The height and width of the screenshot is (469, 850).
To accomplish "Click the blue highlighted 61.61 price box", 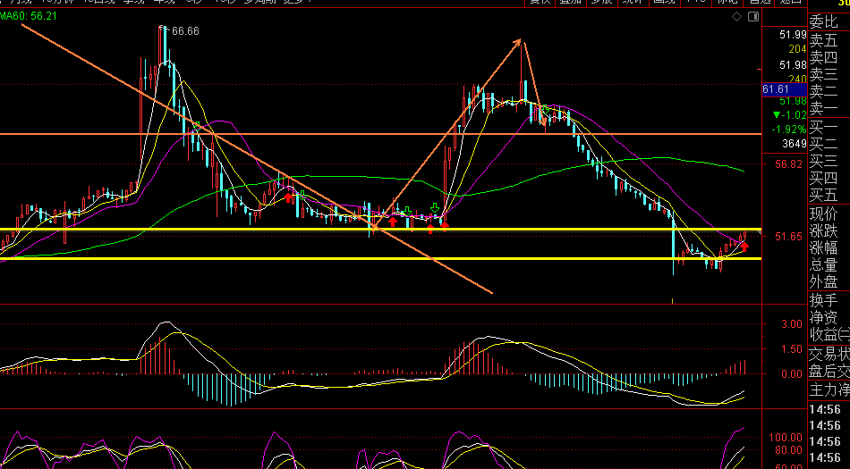I will coord(785,89).
